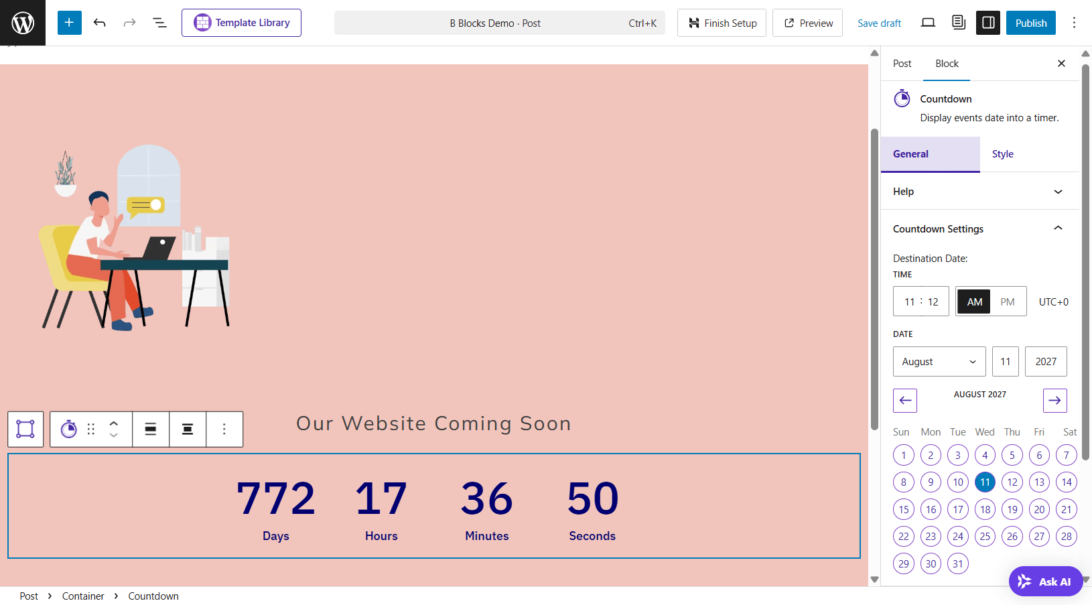Screen dimensions: 1092x605
Task: Select AM for destination time
Action: coord(974,302)
